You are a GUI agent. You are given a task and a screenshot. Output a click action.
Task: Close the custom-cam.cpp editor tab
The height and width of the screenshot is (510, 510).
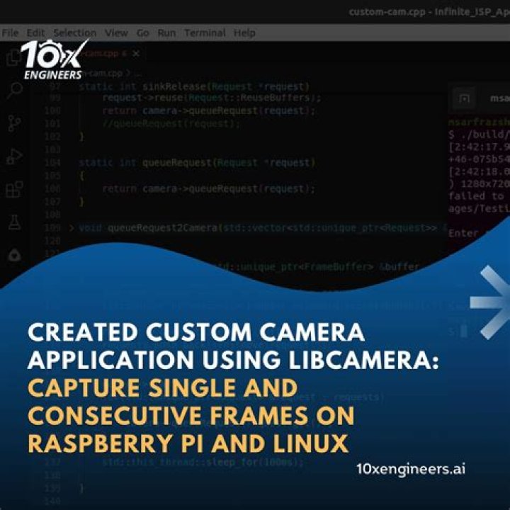coord(136,53)
